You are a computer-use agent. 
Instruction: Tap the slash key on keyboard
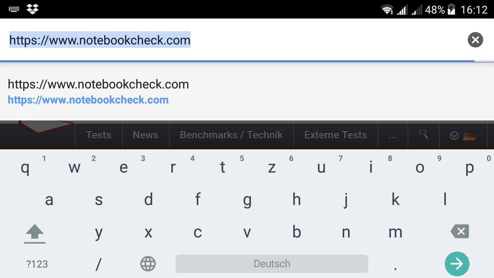(x=98, y=264)
